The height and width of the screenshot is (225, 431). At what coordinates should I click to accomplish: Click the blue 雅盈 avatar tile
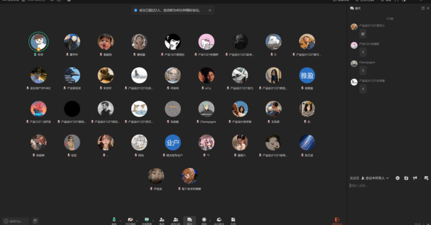[307, 75]
